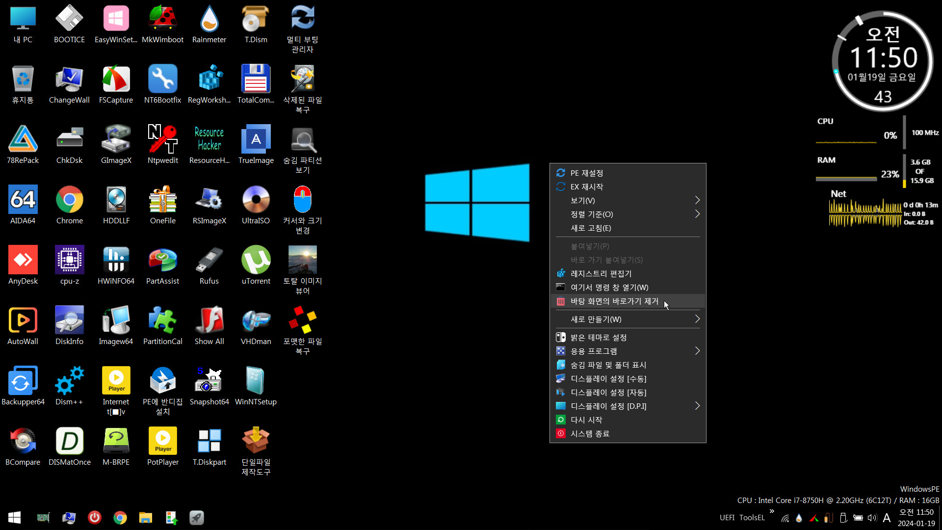This screenshot has width=942, height=530.
Task: Open uTorrent desktop shortcut
Action: [x=256, y=265]
